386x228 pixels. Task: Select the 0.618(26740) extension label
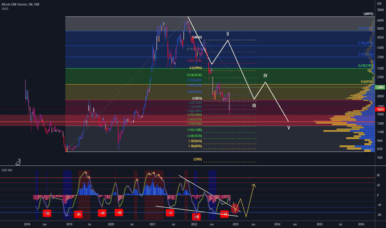(194, 75)
